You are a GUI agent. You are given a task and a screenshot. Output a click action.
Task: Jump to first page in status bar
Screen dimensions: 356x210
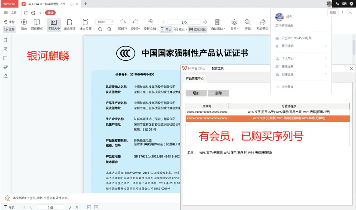coord(24,207)
